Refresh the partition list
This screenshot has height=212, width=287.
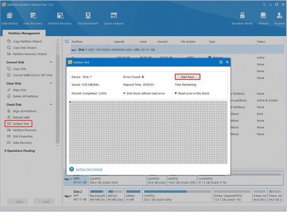point(67,41)
